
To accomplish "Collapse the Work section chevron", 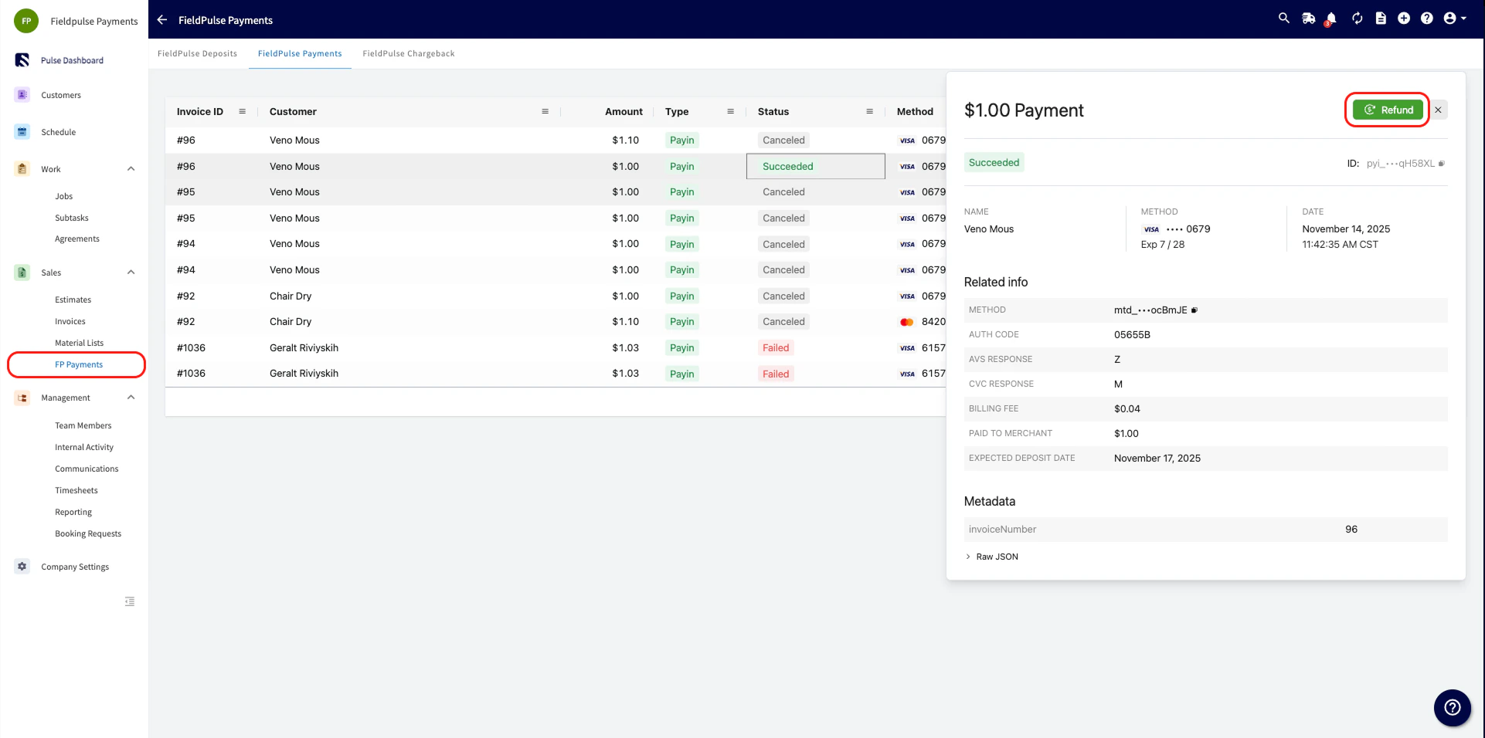I will coord(131,169).
